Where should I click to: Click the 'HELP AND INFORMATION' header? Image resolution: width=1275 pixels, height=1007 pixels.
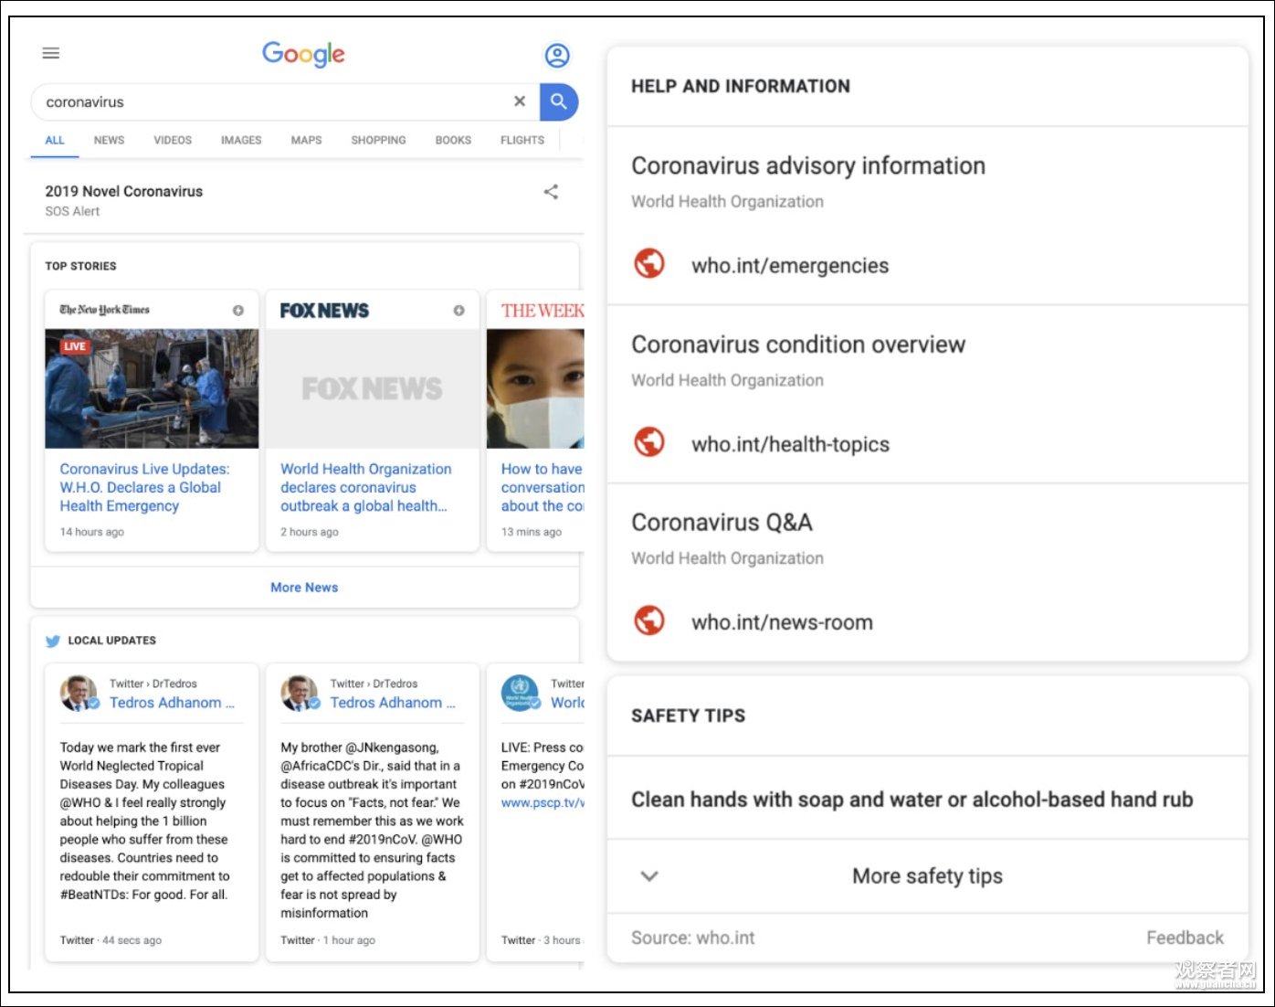click(741, 86)
